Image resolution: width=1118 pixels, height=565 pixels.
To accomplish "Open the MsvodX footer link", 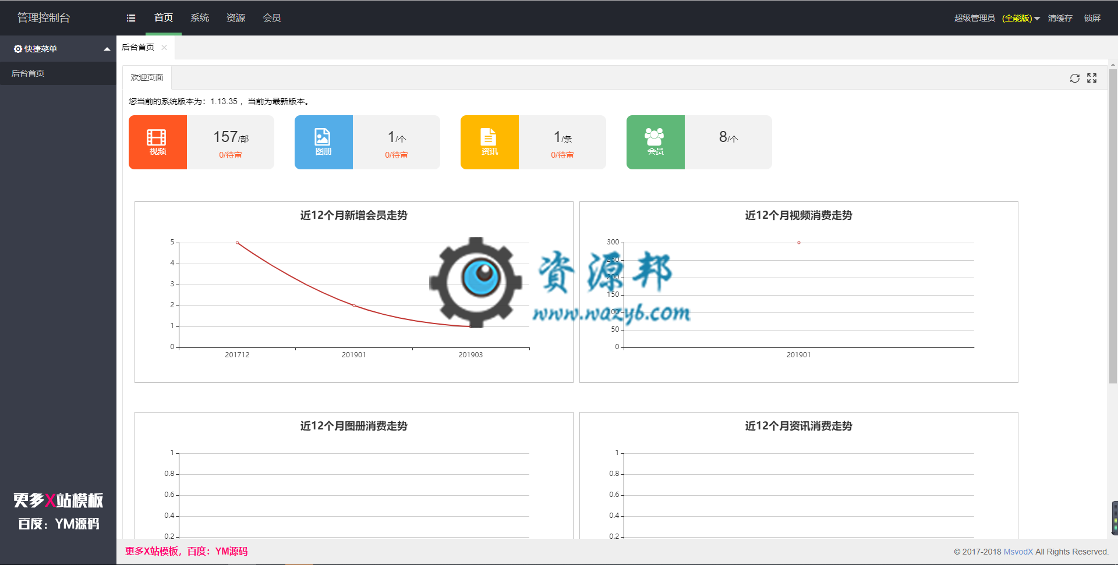I will (x=1018, y=552).
